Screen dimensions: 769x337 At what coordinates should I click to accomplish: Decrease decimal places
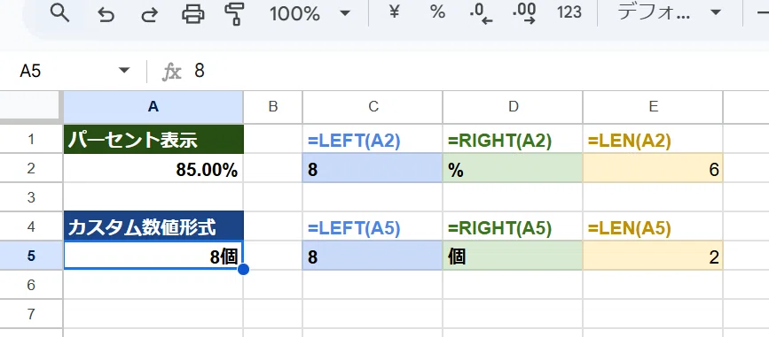tap(481, 13)
